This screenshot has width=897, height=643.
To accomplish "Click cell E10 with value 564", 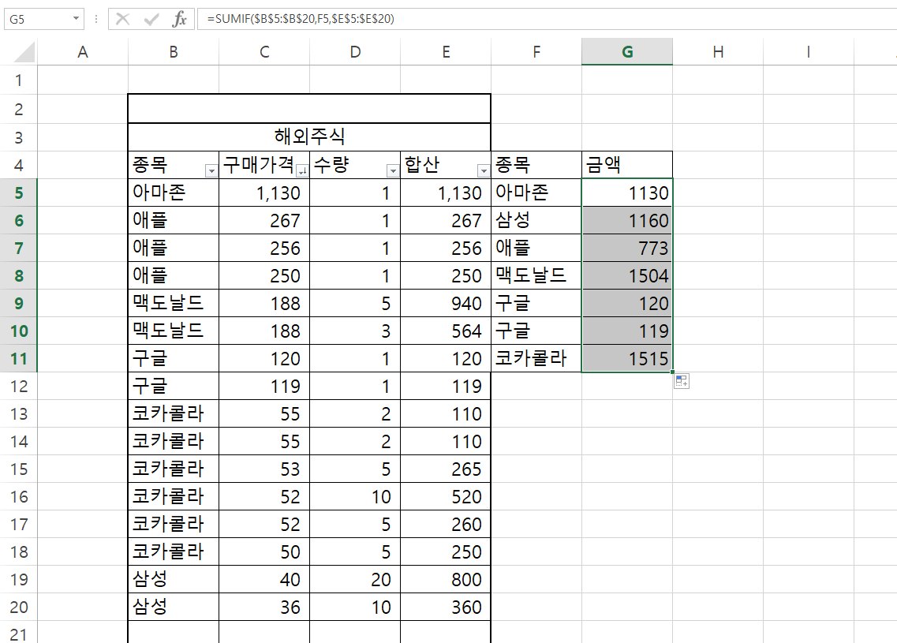I will (446, 331).
